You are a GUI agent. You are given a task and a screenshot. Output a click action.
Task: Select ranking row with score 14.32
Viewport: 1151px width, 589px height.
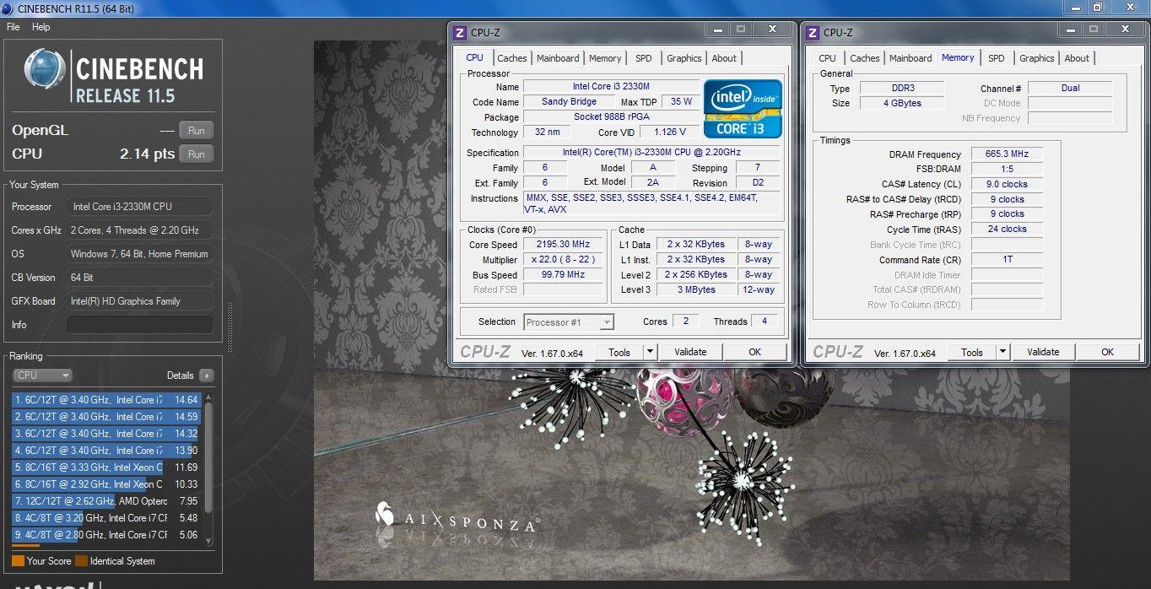(x=105, y=434)
